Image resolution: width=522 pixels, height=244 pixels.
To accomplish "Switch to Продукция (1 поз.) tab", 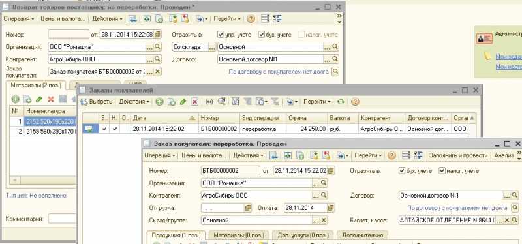I will click(176, 236).
